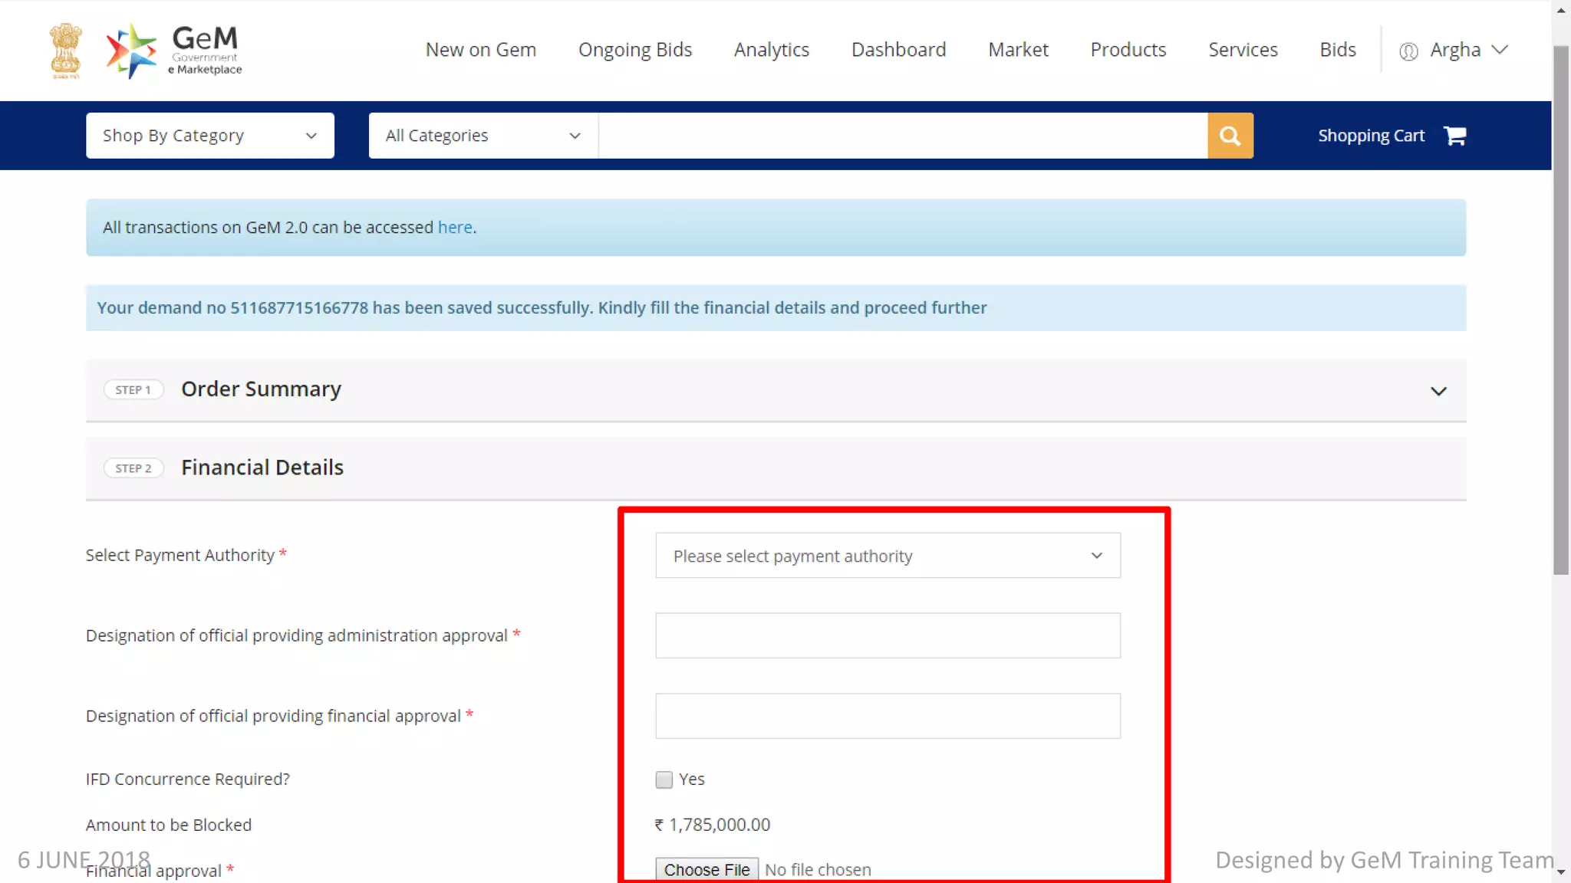Click the Choose File button
The image size is (1571, 883).
coord(706,869)
